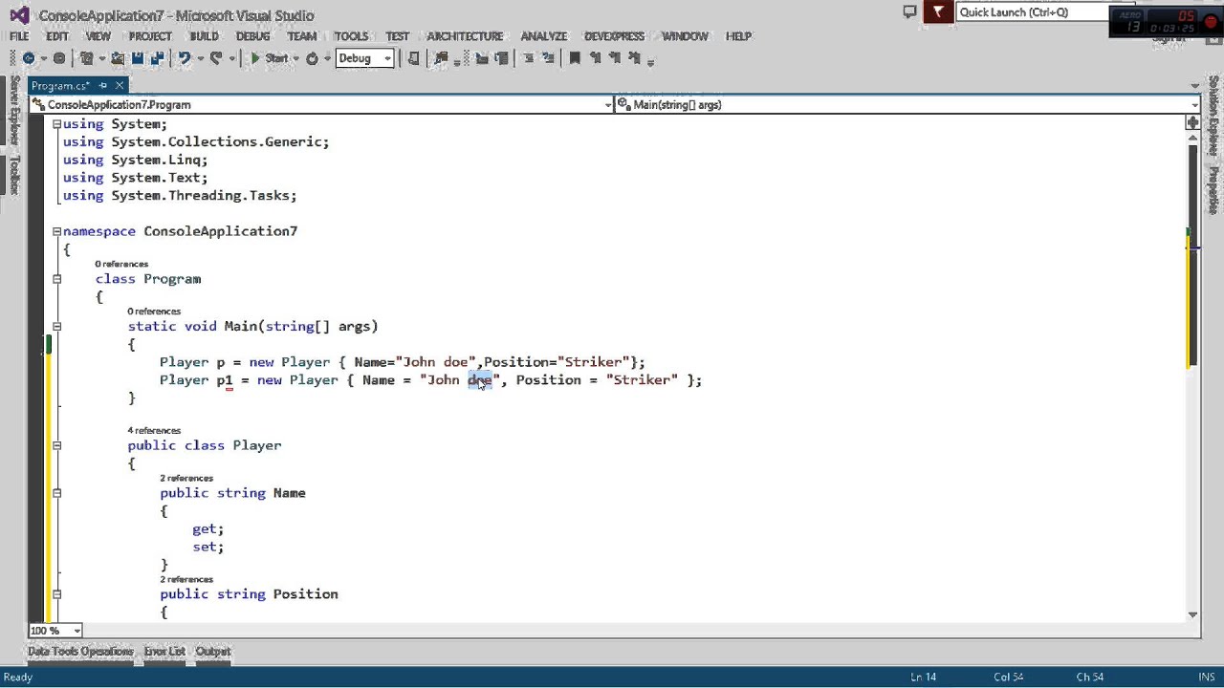Screen dimensions: 1224x688
Task: Open the FILE menu
Action: pyautogui.click(x=19, y=36)
